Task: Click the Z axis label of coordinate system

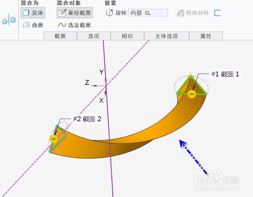Action: click(x=87, y=82)
